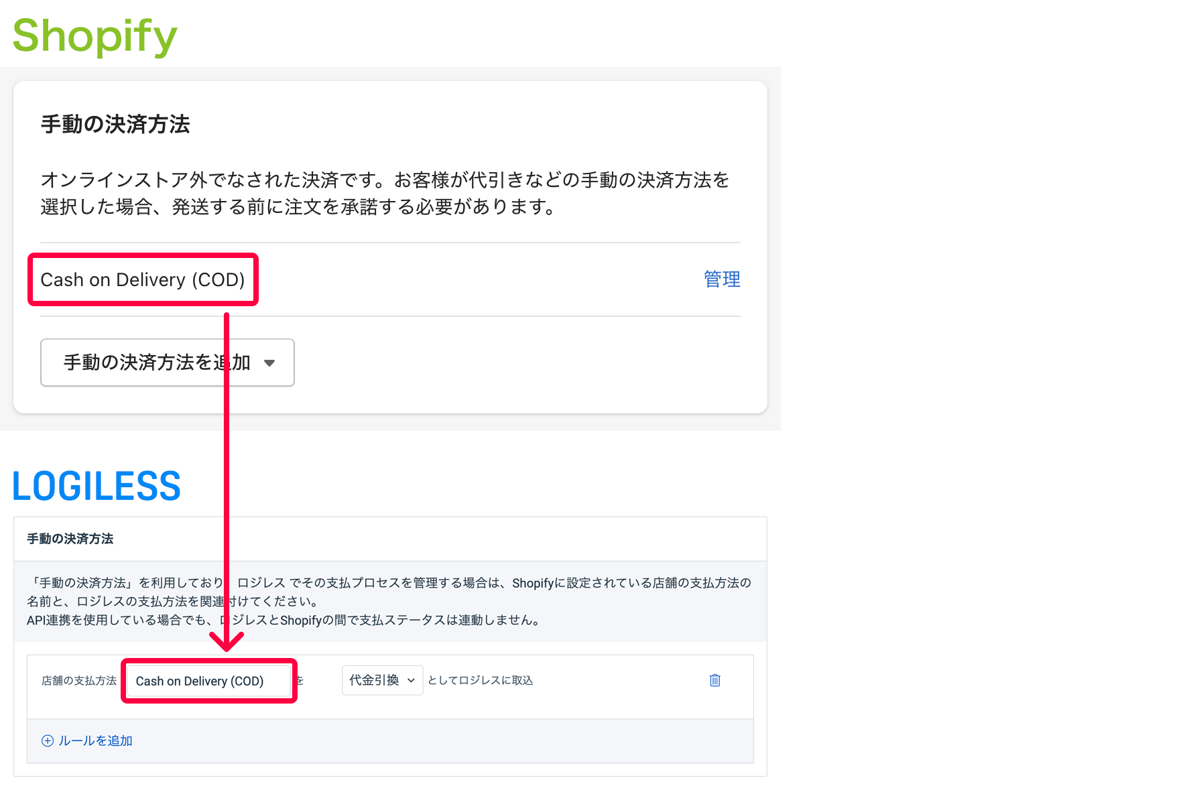Select the dropdown arrow on 代金引換
1185x790 pixels.
pyautogui.click(x=411, y=680)
